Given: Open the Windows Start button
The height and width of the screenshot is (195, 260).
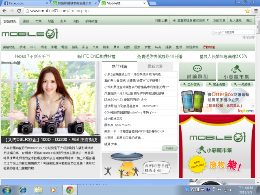Looking at the screenshot, I should point(7,190).
